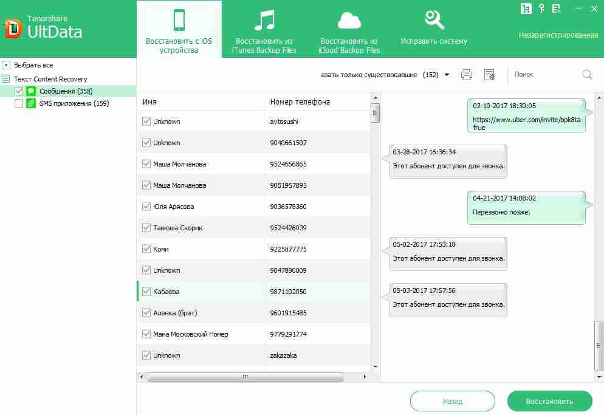Open the menu list icon in title bar

click(556, 9)
